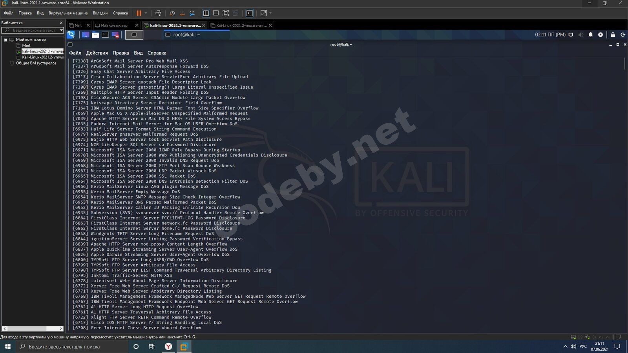Screen dimensions: 628x353
Task: Revert the VM to its previous snapshot
Action: click(x=182, y=13)
